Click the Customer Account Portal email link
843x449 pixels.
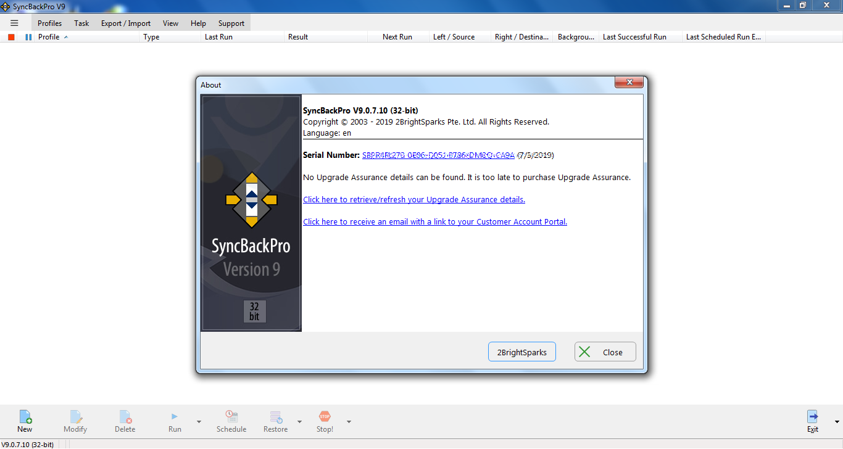pos(435,222)
